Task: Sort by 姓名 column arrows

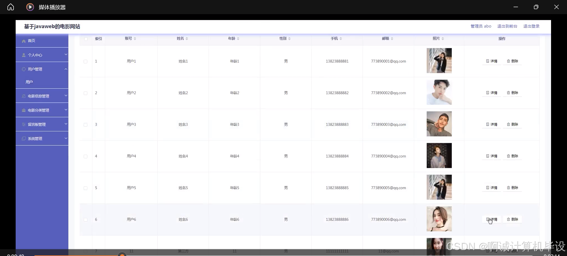Action: tap(187, 39)
